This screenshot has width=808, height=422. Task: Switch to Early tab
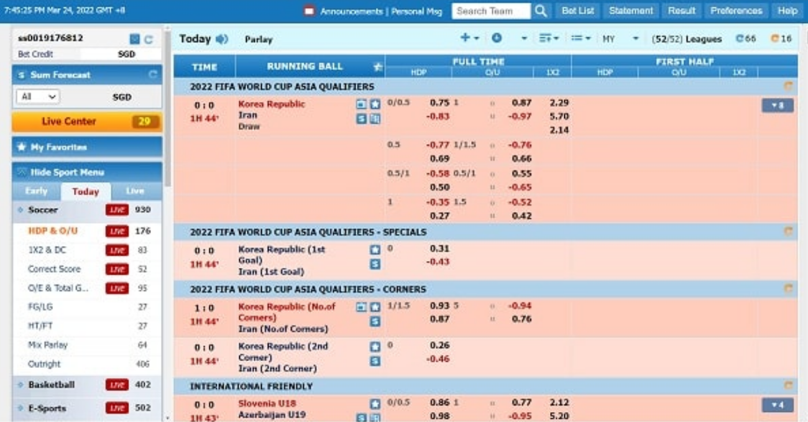(x=36, y=191)
